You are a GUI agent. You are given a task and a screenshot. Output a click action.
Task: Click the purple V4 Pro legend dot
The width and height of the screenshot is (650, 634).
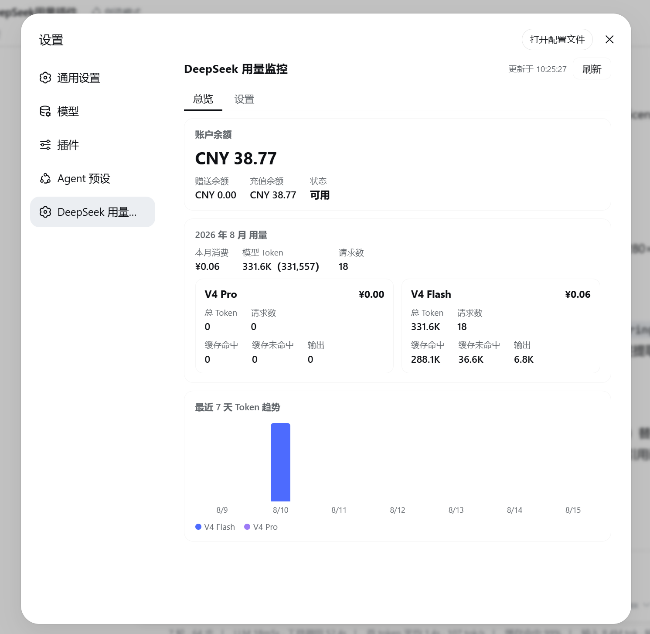click(247, 527)
